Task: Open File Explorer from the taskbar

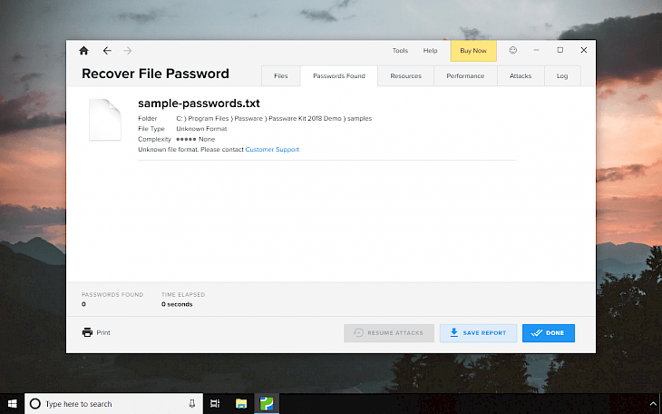Action: (x=241, y=403)
